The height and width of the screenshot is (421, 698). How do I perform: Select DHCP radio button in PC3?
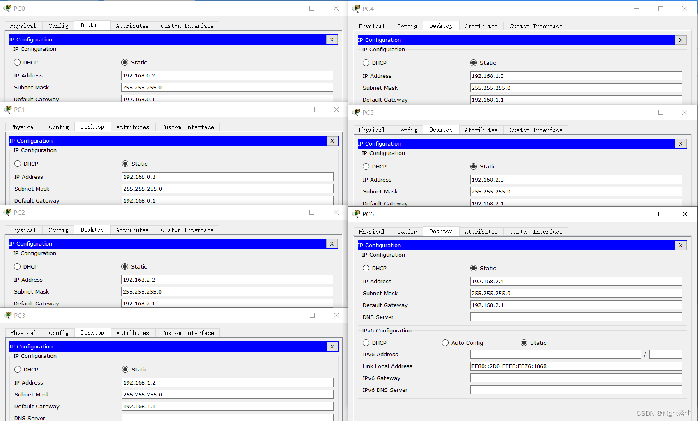(x=18, y=369)
